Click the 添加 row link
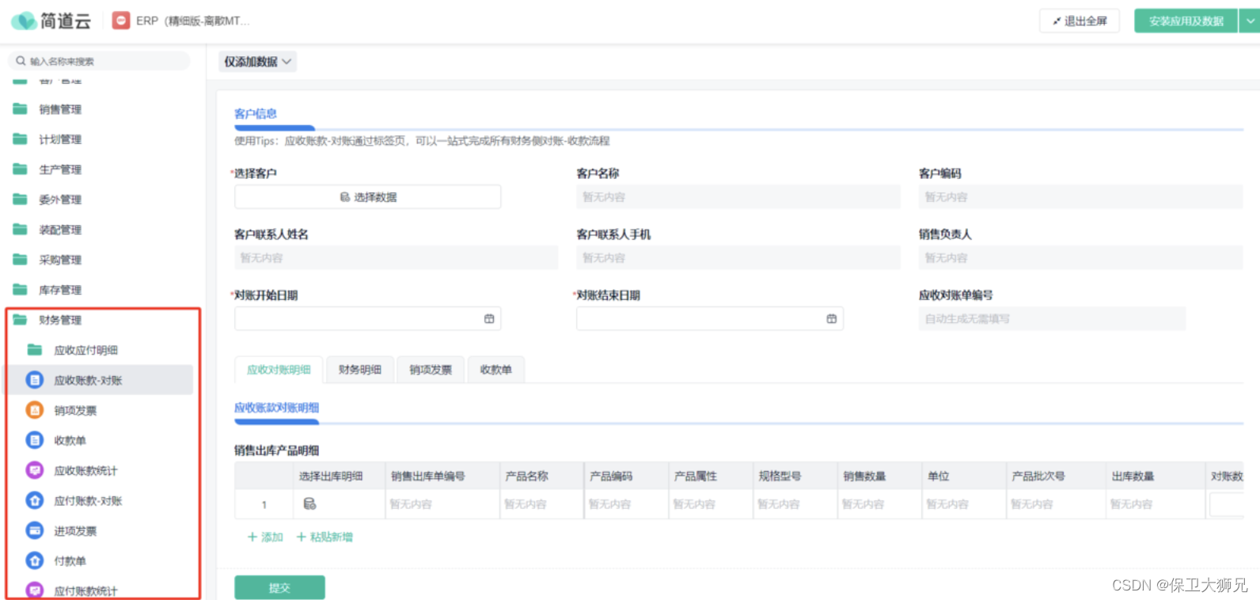 (265, 537)
